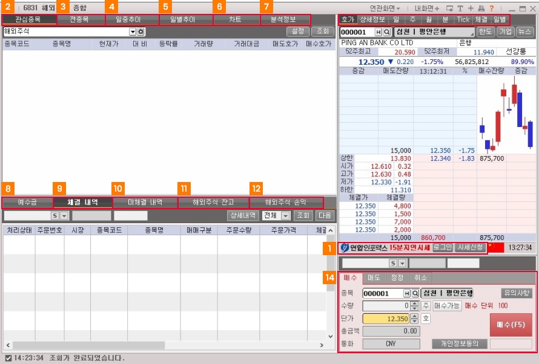Open the 해외주식 group dropdown arrow

[x=133, y=31]
